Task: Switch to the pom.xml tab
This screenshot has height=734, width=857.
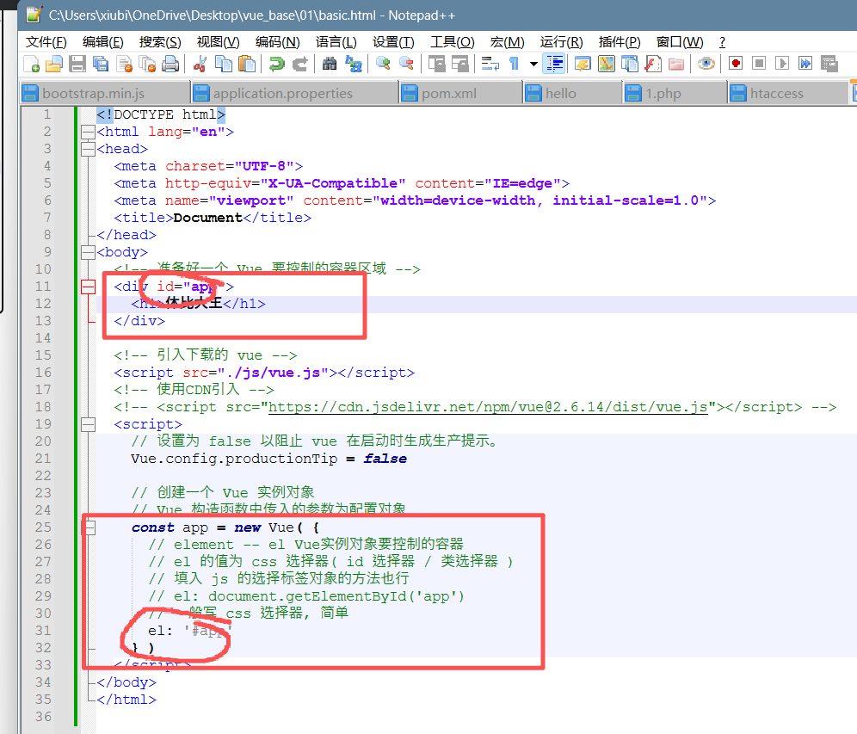Action: (x=448, y=94)
